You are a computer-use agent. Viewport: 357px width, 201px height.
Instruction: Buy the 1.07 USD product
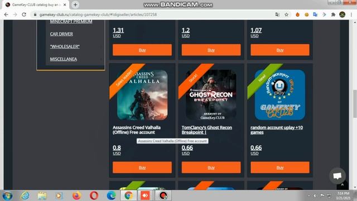(x=280, y=50)
